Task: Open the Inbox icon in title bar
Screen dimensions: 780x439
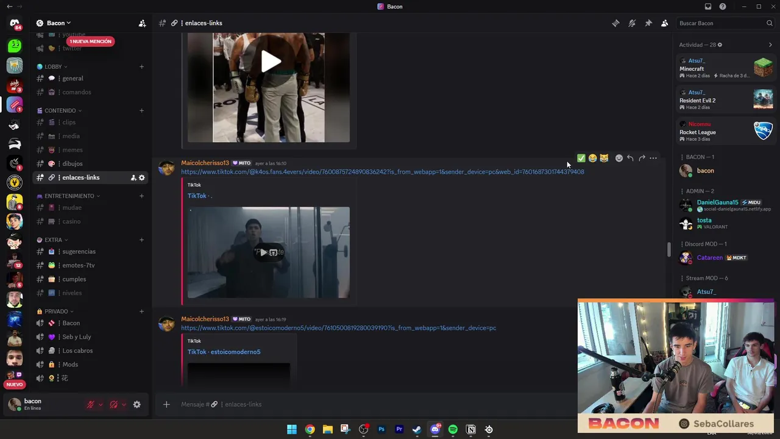Action: tap(708, 7)
